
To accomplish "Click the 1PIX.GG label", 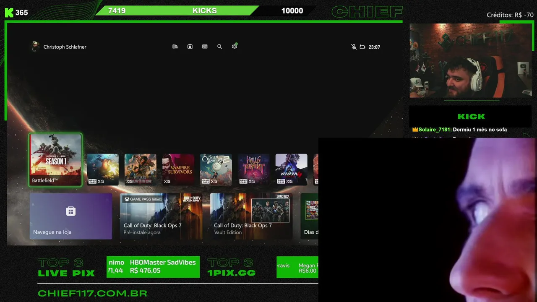I will pyautogui.click(x=232, y=273).
